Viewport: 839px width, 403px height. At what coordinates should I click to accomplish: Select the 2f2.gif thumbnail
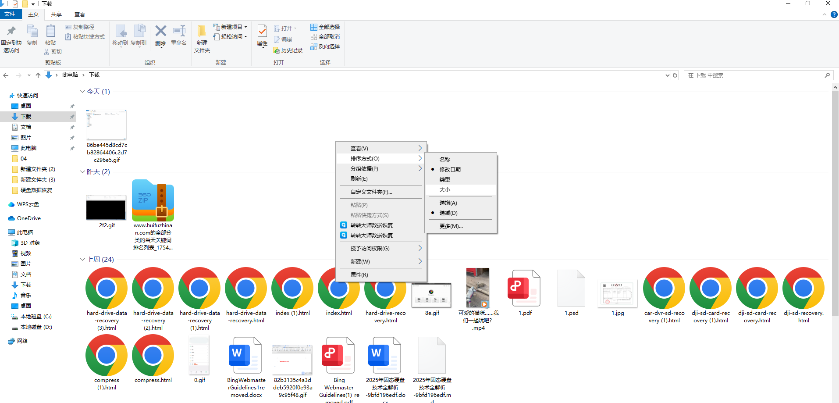point(106,208)
